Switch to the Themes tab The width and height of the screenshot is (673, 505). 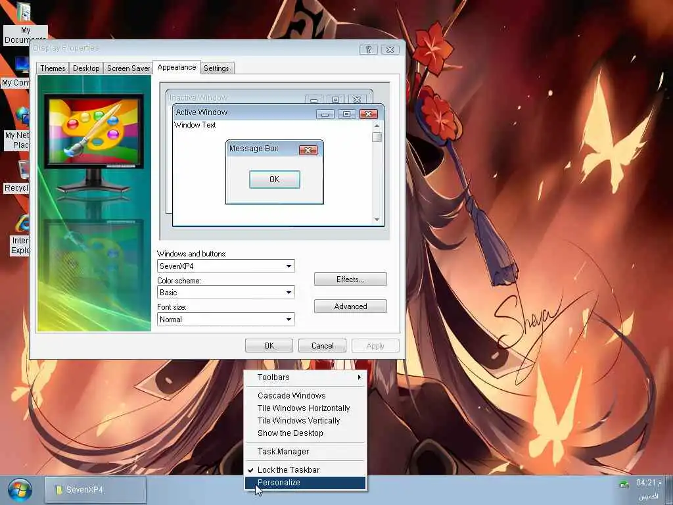tap(53, 68)
